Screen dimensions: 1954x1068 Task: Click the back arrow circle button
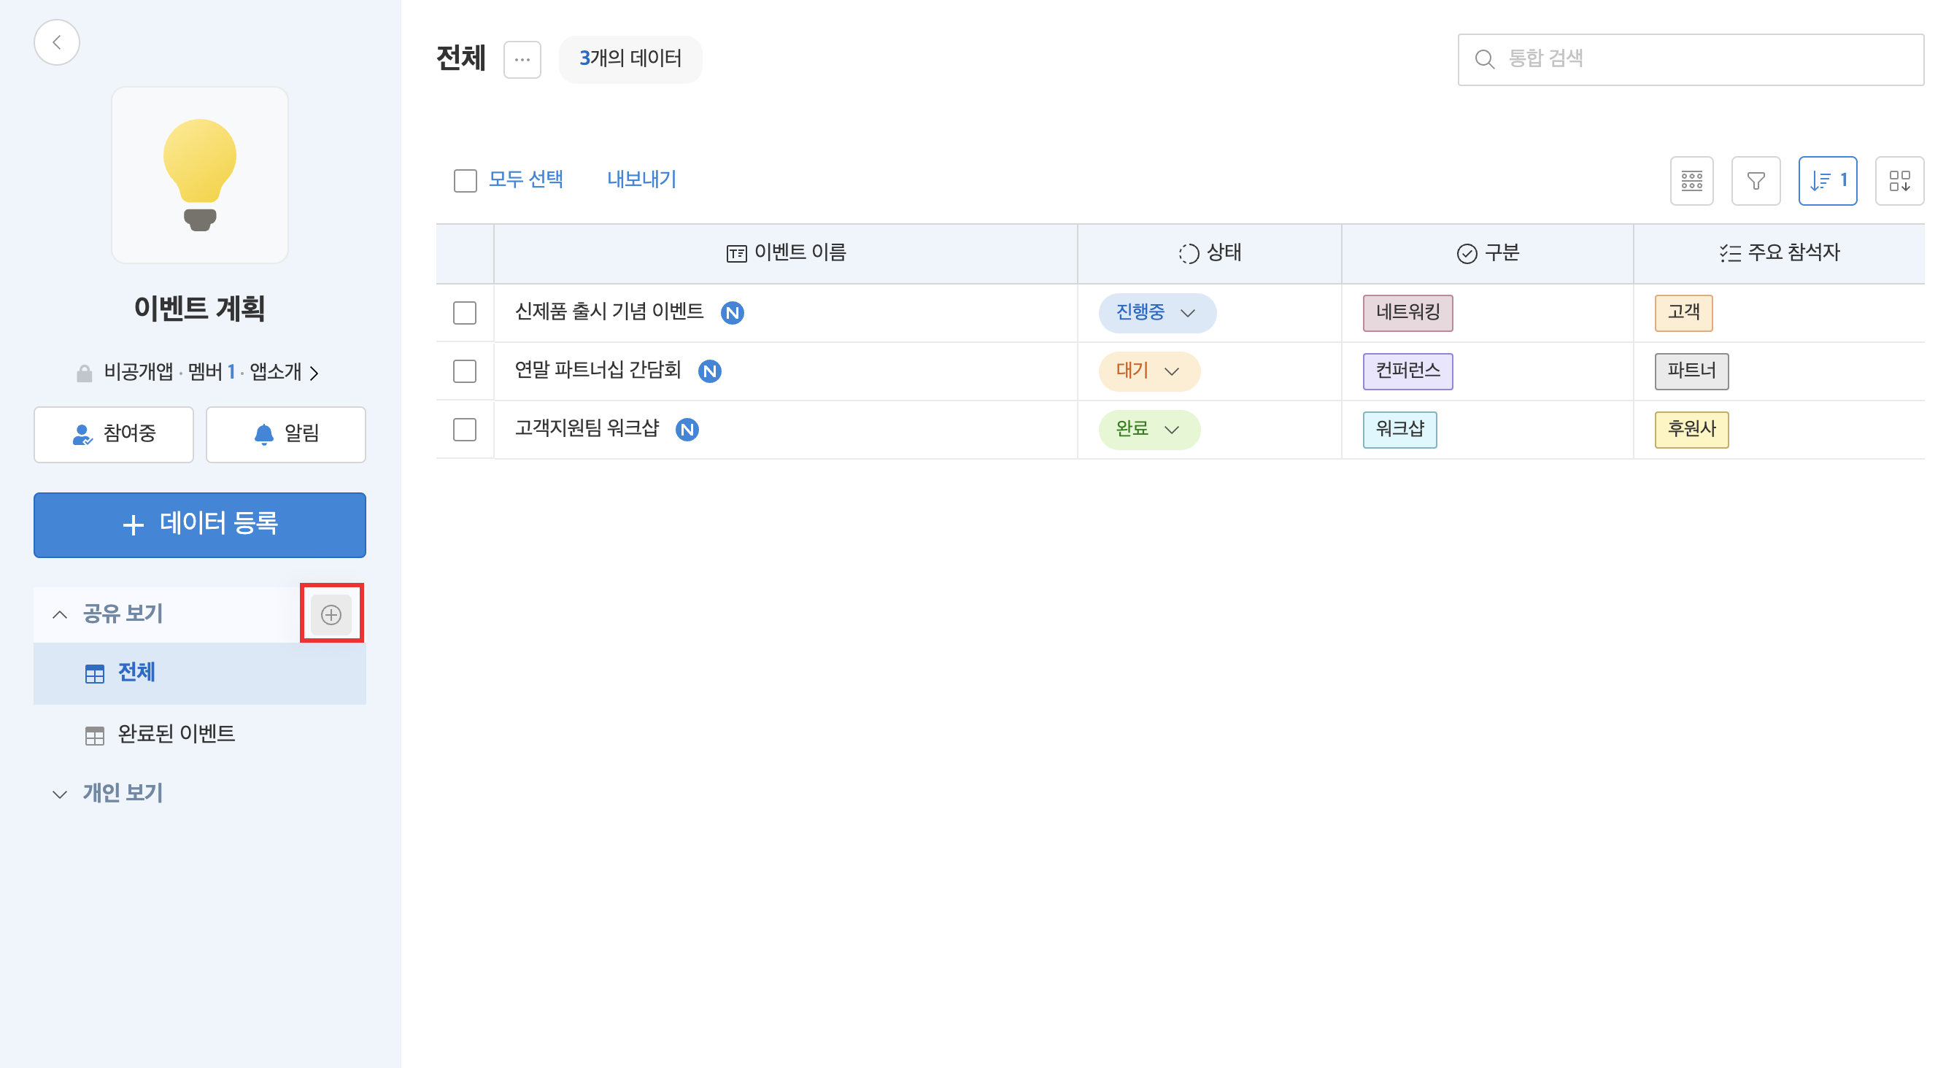click(x=57, y=42)
